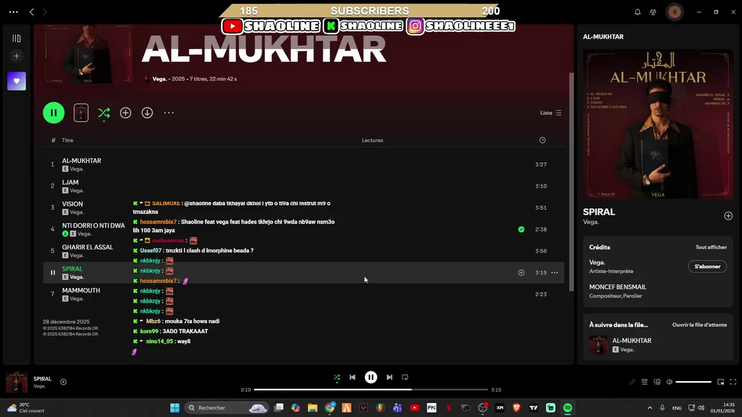The image size is (742, 417).
Task: Enter fullscreen player view
Action: [733, 382]
